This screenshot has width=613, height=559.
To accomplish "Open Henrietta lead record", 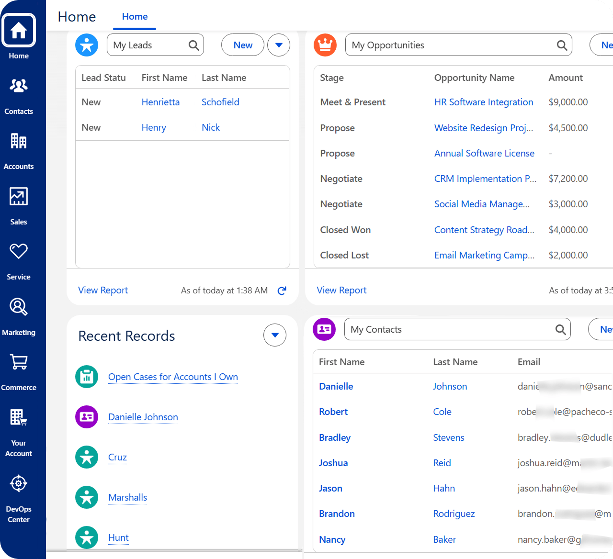I will click(x=160, y=102).
